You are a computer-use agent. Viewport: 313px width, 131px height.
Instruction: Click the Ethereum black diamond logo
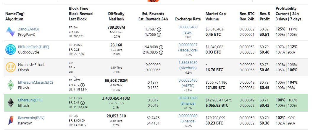tap(11, 103)
